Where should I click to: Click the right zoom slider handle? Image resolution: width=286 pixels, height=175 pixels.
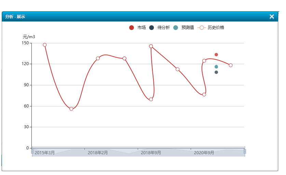pos(245,151)
